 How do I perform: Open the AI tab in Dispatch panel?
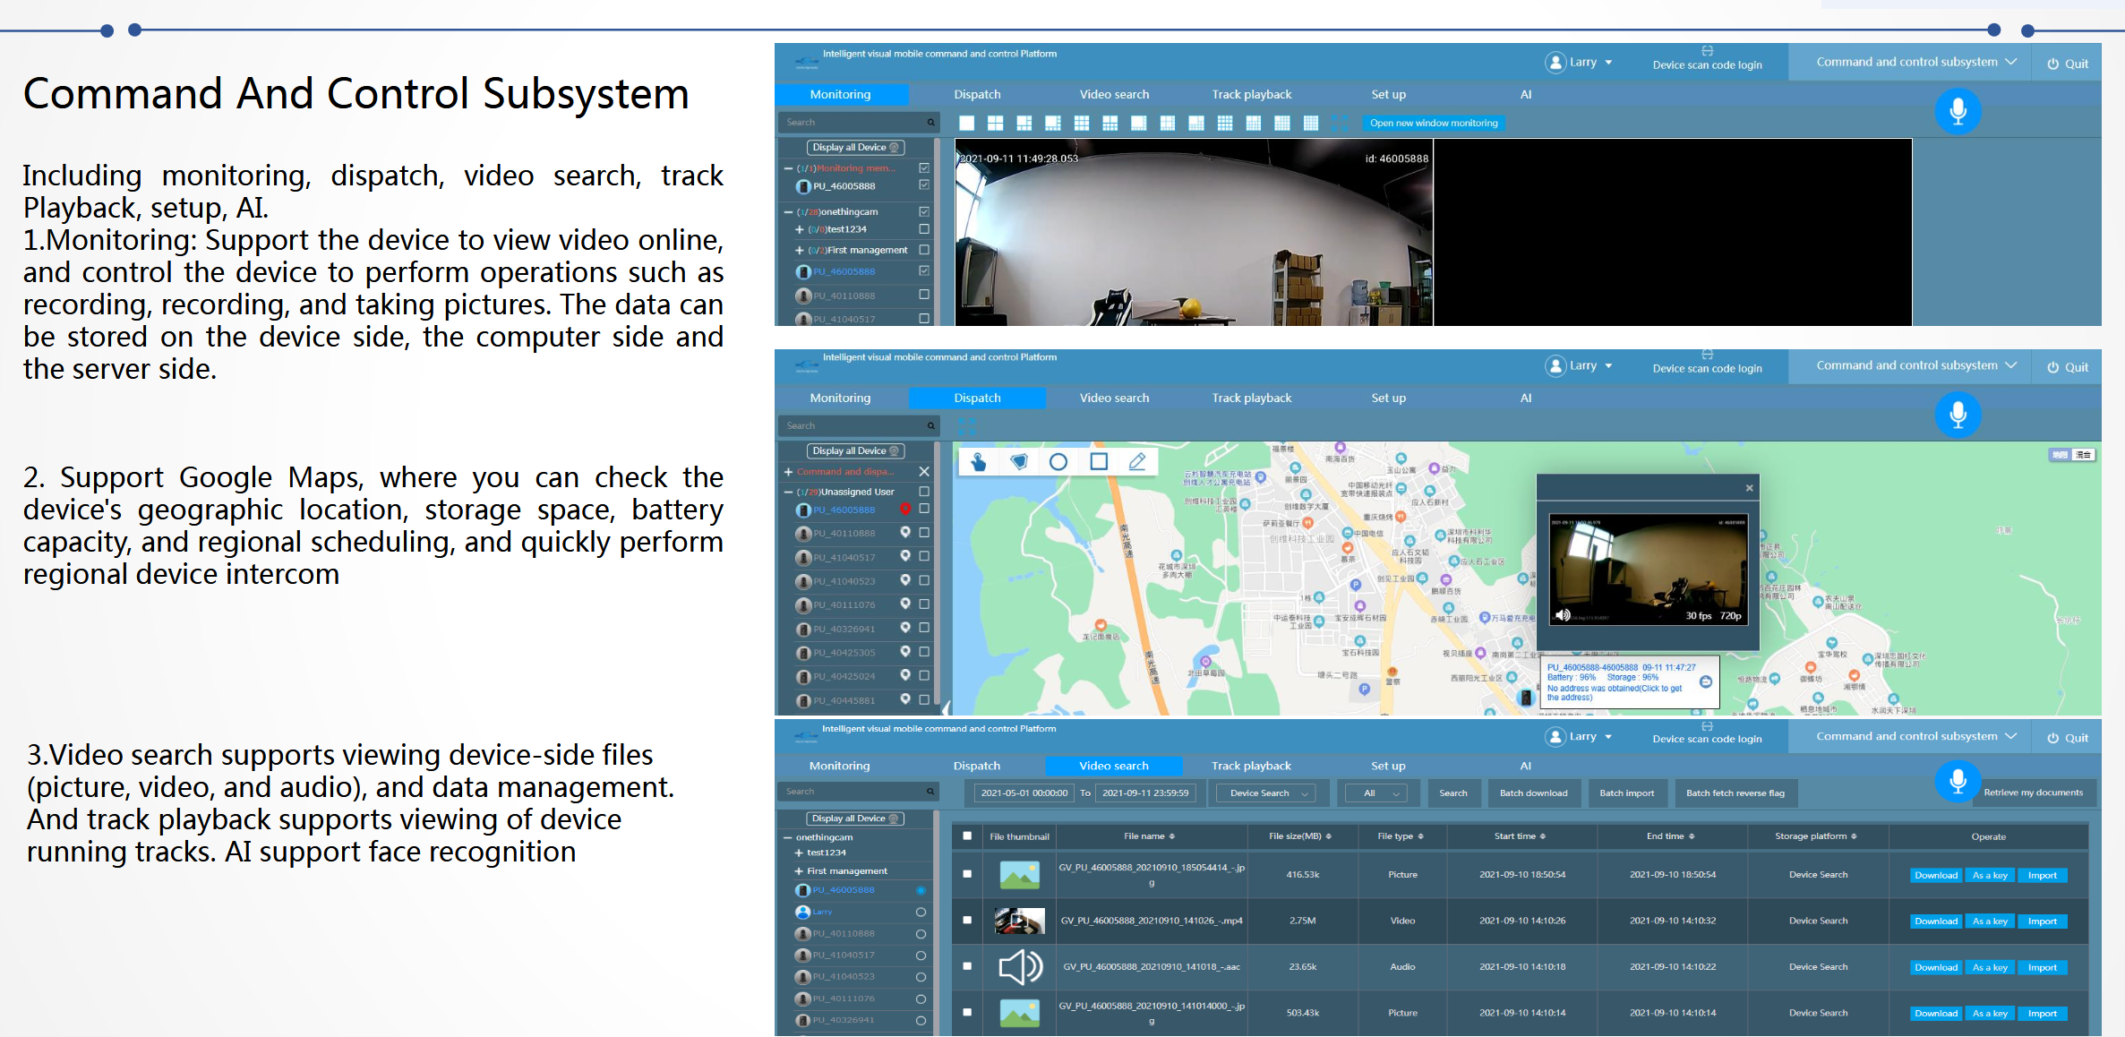1525,398
